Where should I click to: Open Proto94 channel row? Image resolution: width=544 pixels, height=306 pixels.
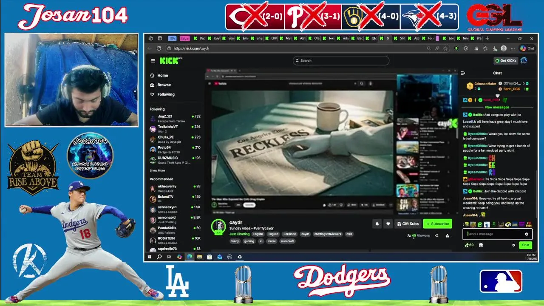[x=175, y=149]
